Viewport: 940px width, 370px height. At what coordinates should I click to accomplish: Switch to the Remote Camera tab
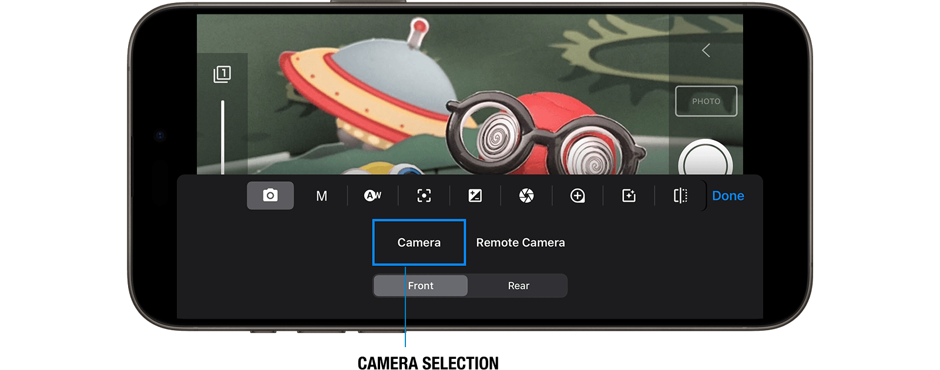[520, 242]
